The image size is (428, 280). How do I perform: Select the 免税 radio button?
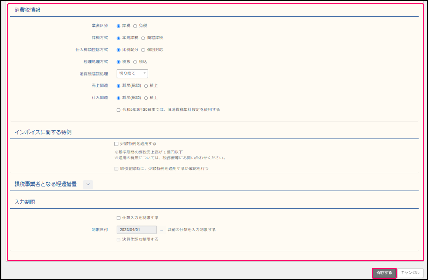[135, 26]
